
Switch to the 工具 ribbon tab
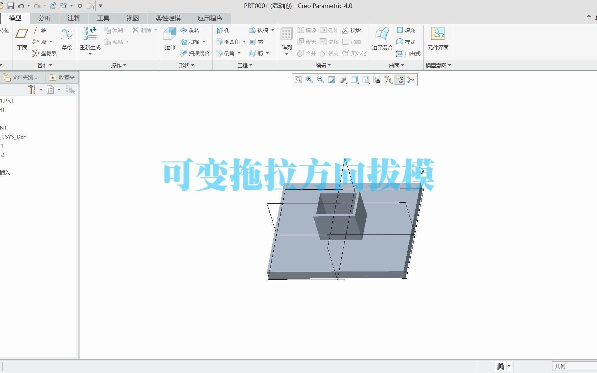(103, 18)
